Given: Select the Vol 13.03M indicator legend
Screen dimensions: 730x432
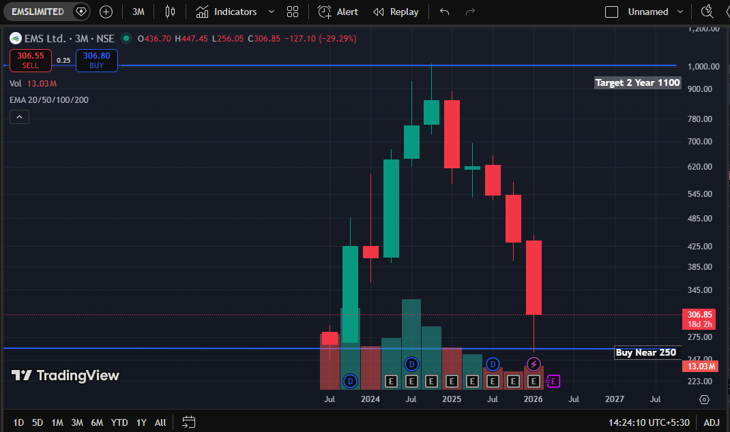Looking at the screenshot, I should click(33, 83).
